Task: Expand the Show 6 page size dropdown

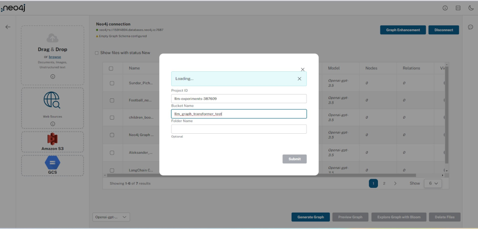Action: tap(432, 183)
